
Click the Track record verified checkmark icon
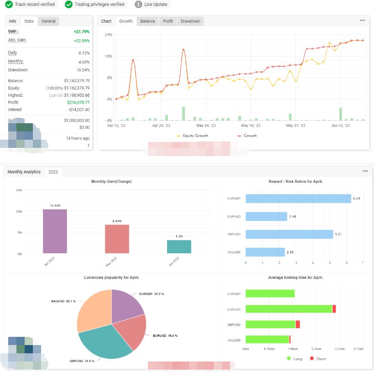[x=9, y=5]
